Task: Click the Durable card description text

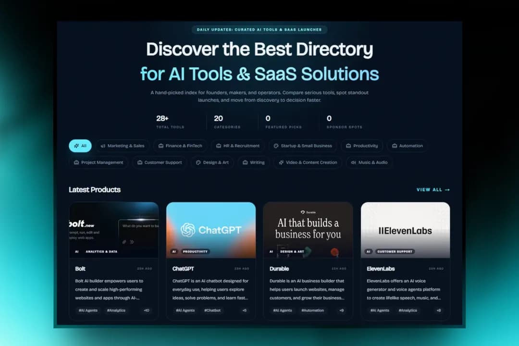Action: [307, 289]
